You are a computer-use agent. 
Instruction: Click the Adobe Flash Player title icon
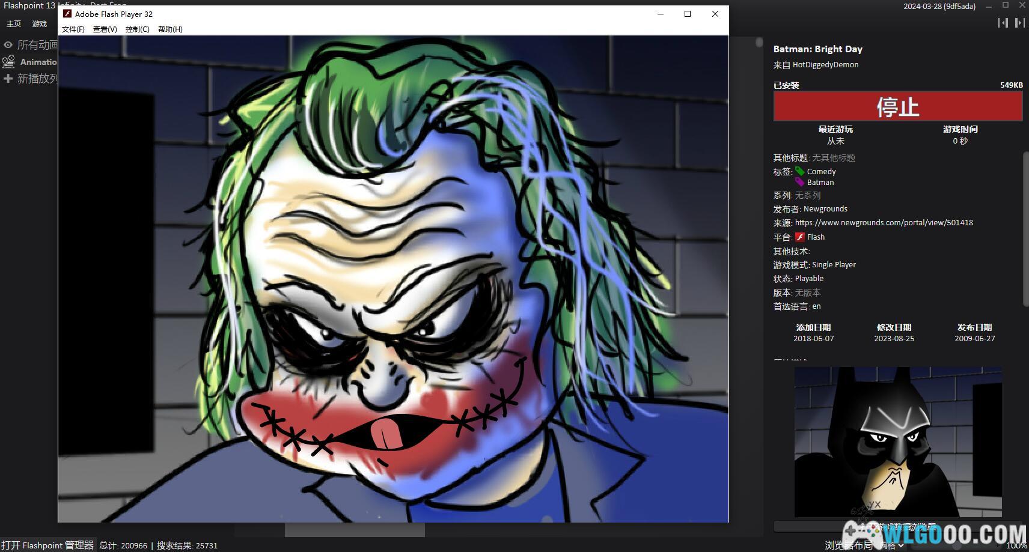[x=67, y=14]
